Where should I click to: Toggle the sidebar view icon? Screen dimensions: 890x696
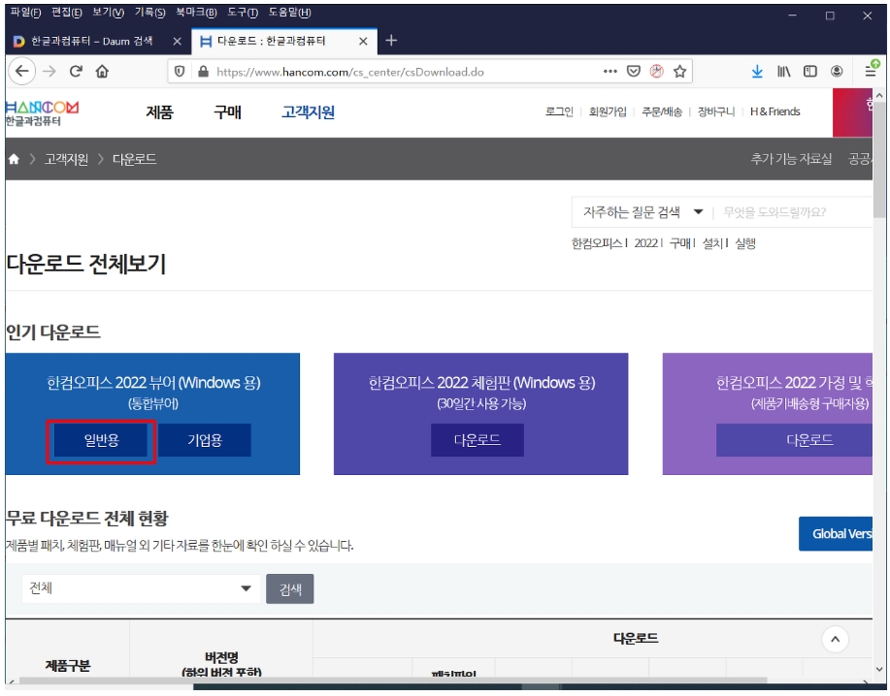pos(810,72)
